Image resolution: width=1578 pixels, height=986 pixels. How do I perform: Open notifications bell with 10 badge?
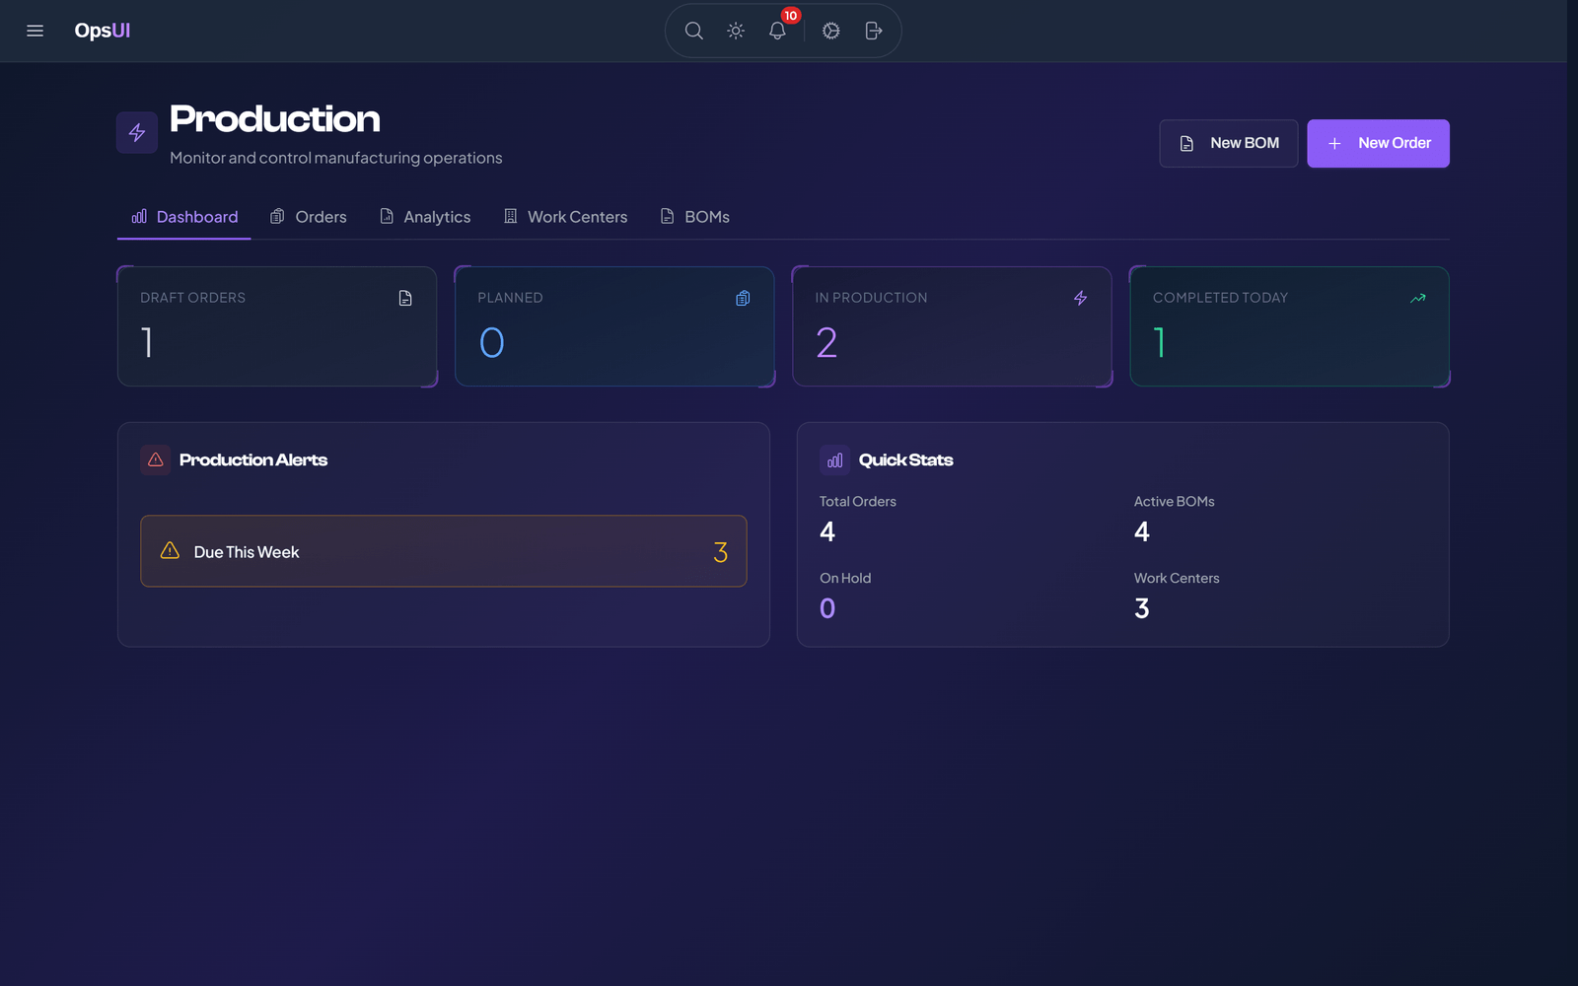(x=778, y=31)
